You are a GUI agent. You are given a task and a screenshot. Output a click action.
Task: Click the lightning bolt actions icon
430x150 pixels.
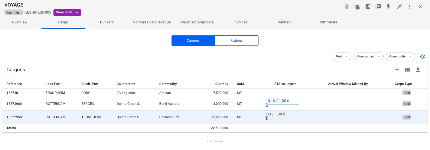[x=389, y=7]
